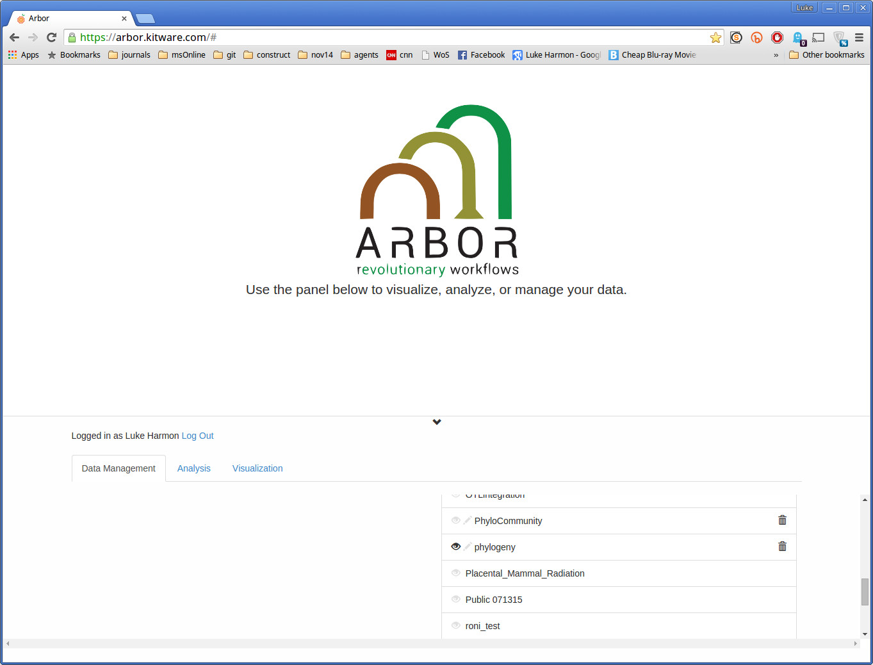Viewport: 873px width, 665px height.
Task: Edit PhyloCommunity using its pencil icon
Action: [x=468, y=520]
